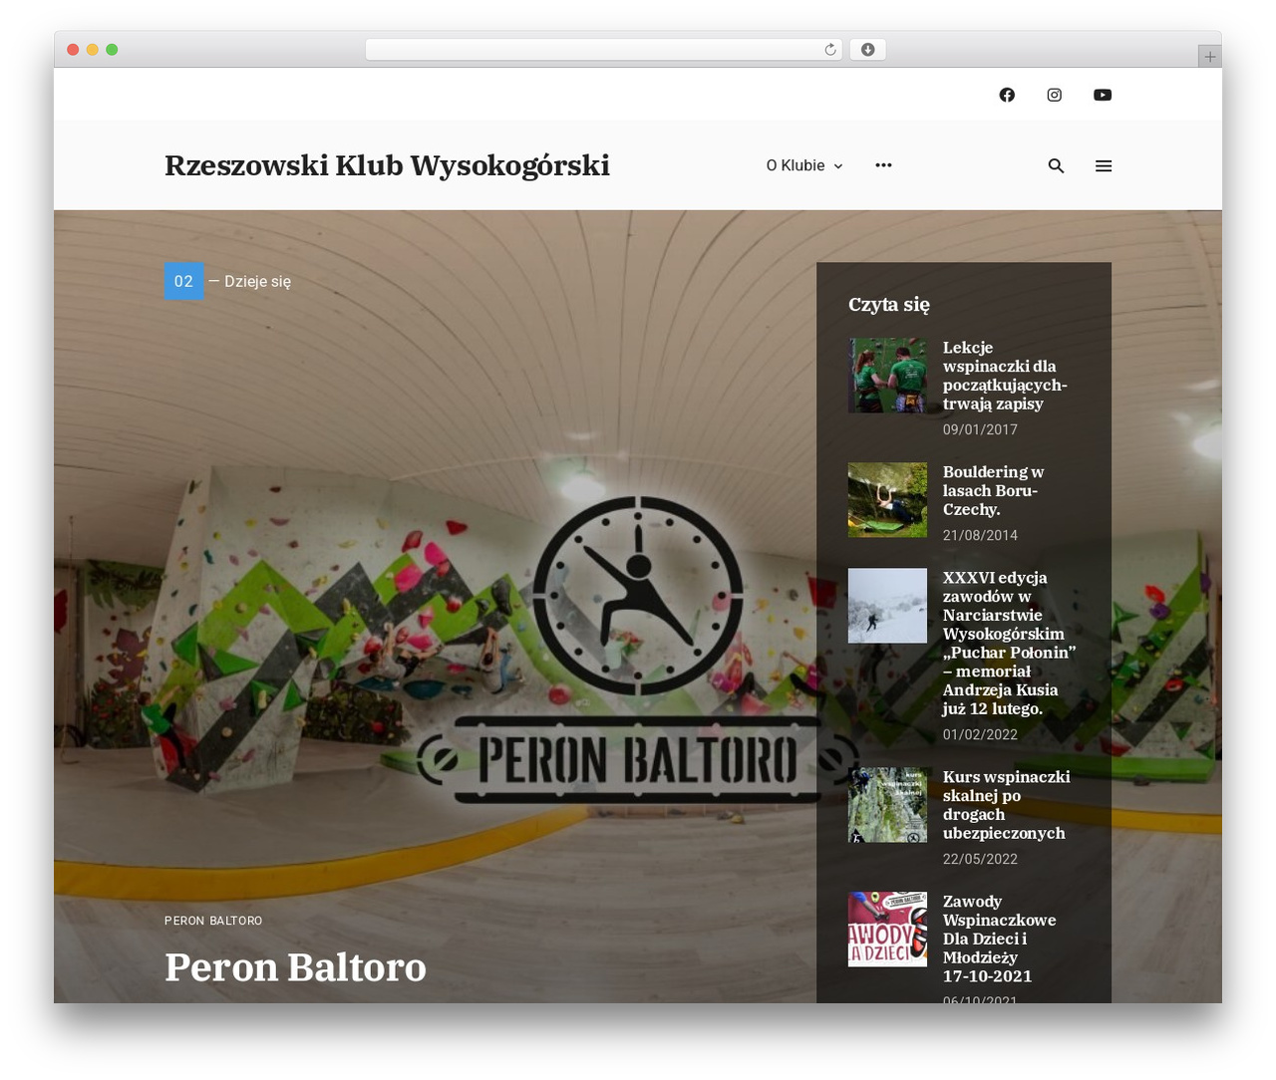Reload the page in the browser

point(829,50)
